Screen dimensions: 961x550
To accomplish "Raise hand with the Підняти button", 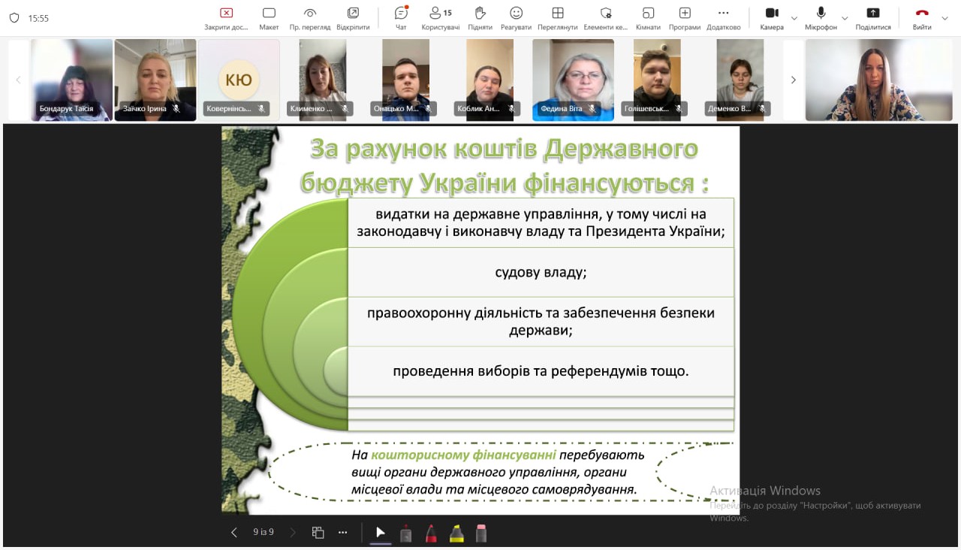I will coord(480,18).
